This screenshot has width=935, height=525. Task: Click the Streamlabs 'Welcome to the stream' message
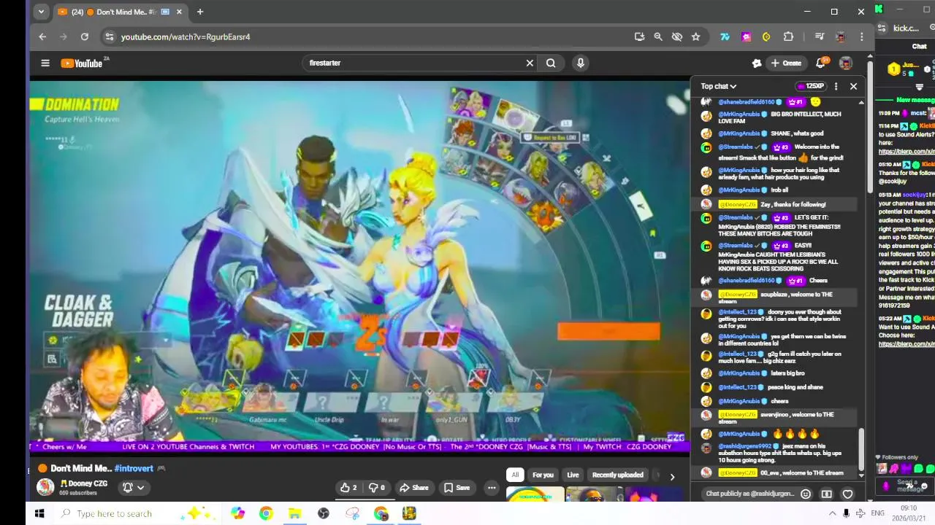pyautogui.click(x=779, y=152)
